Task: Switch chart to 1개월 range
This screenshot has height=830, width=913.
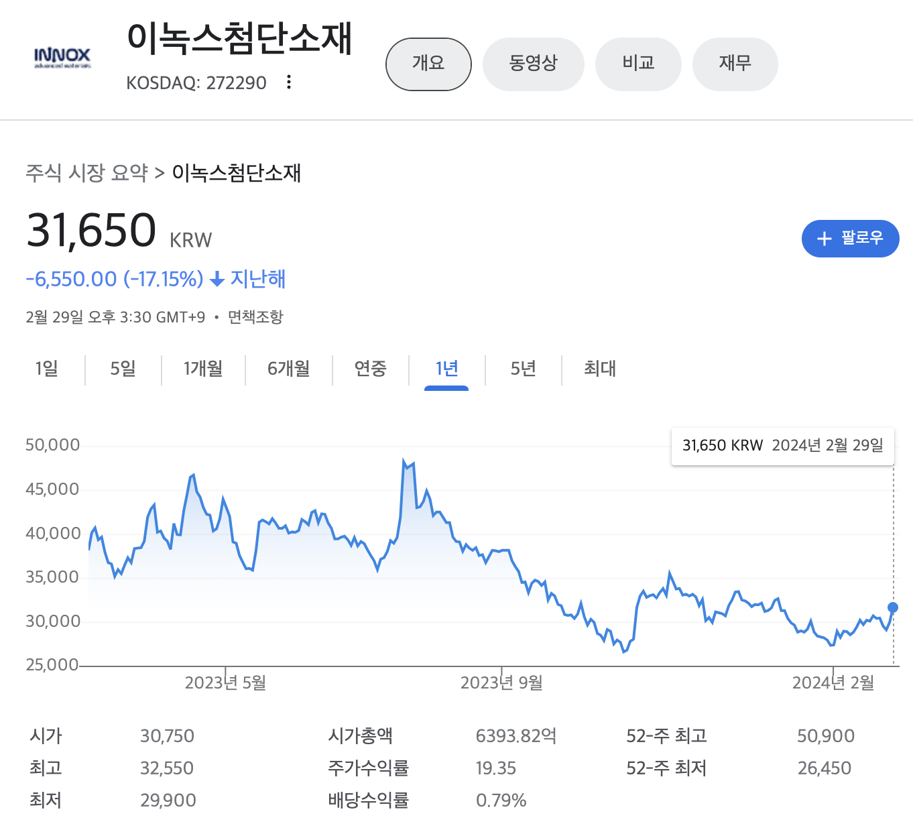Action: [203, 369]
